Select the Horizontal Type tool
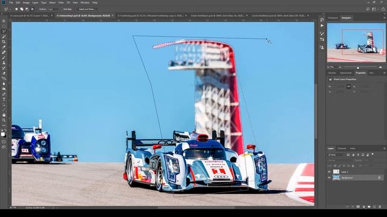Viewport: 387px width, 217px height. tap(4, 99)
